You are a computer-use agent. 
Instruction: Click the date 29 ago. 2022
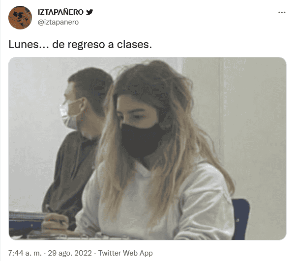[70, 253]
